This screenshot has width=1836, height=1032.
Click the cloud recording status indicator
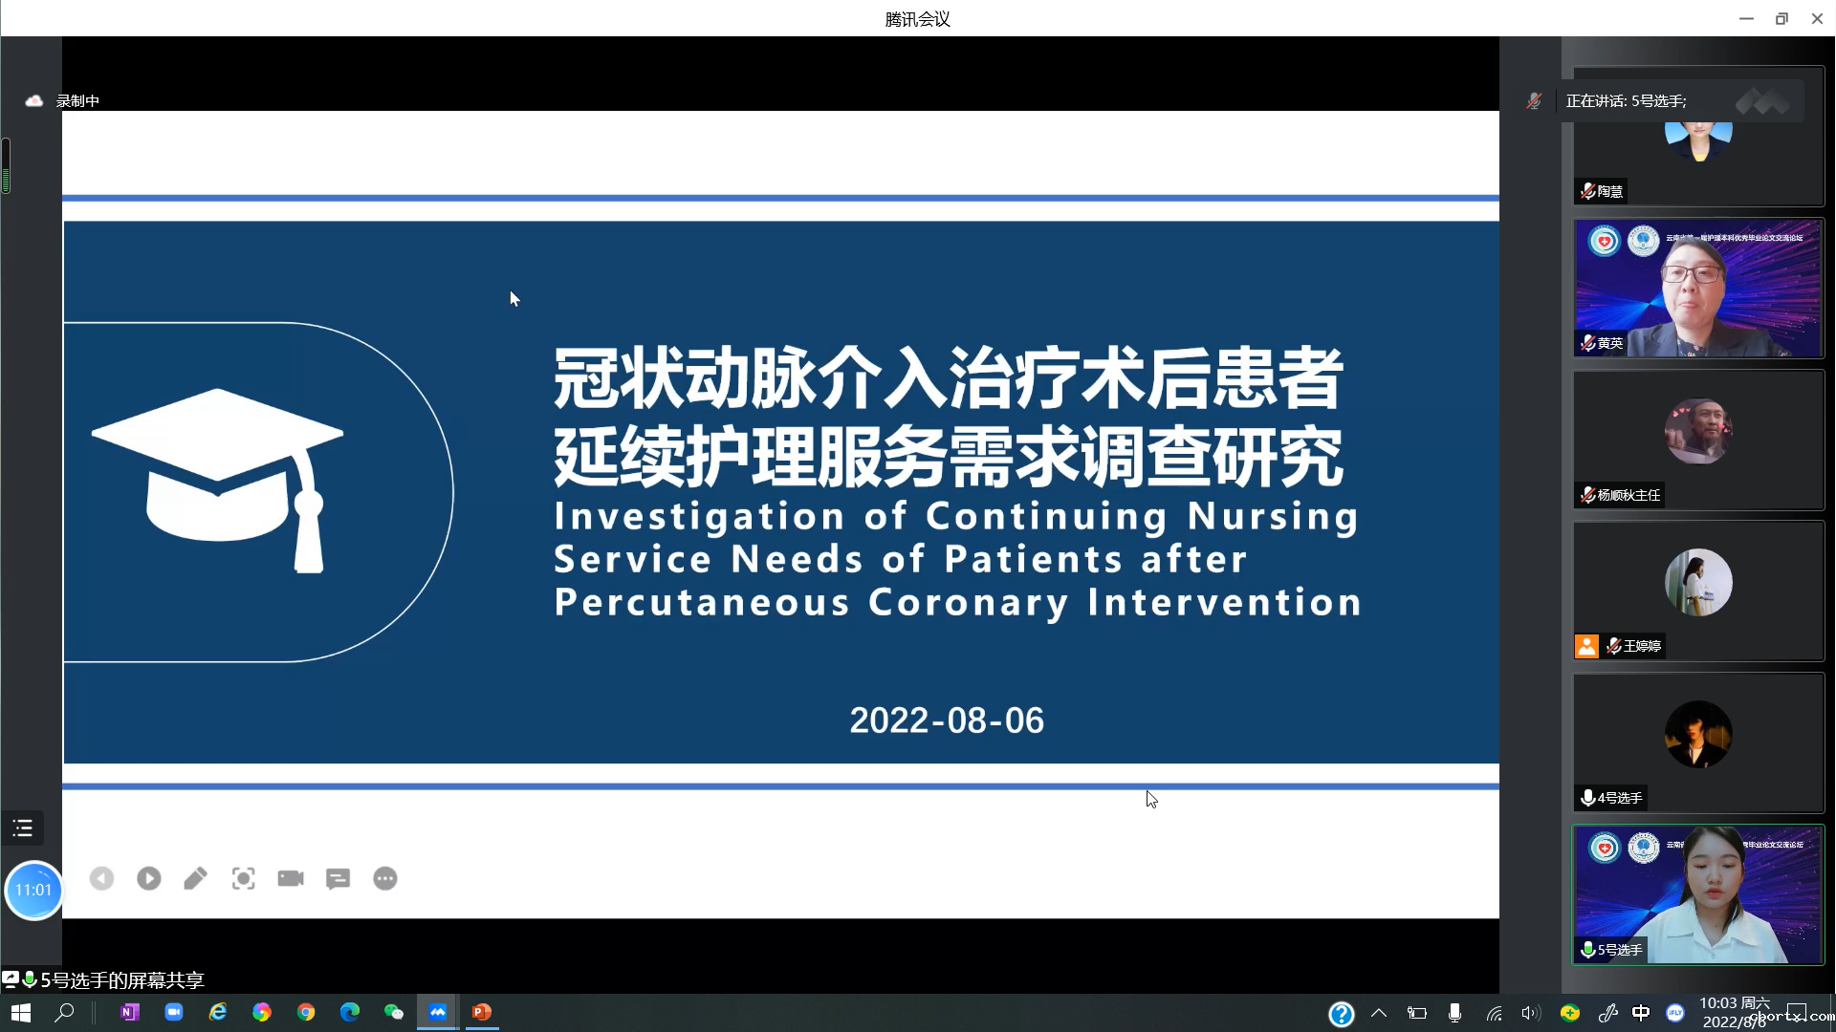tap(35, 100)
